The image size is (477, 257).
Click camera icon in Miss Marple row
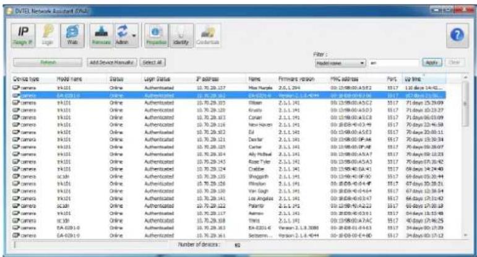click(x=16, y=88)
